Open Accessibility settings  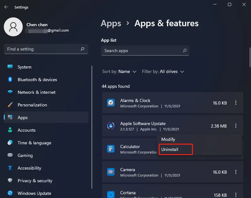pos(46,168)
